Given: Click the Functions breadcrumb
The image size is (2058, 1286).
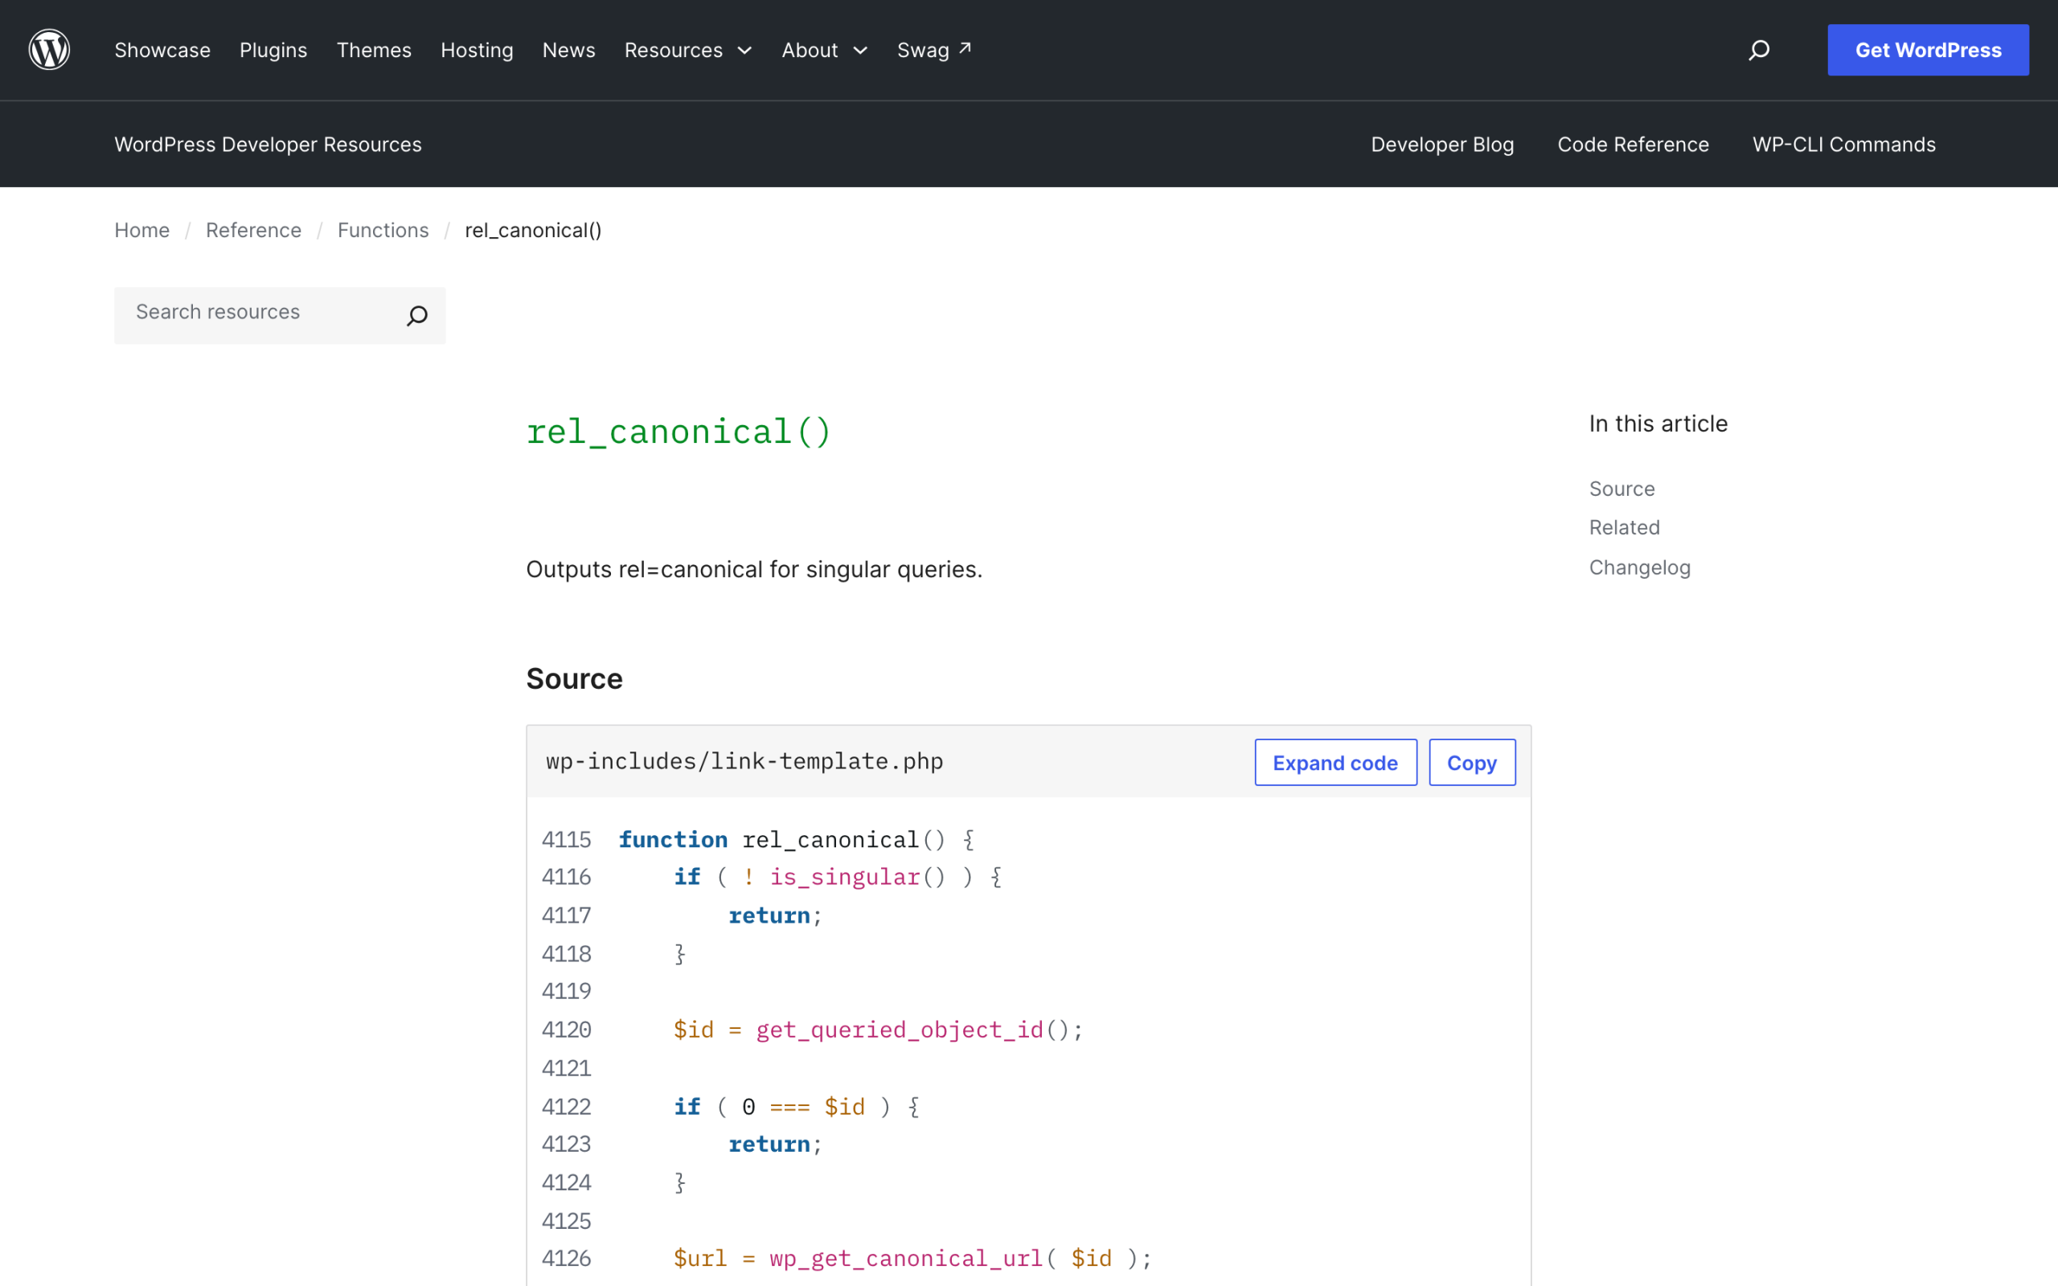Looking at the screenshot, I should click(x=383, y=231).
